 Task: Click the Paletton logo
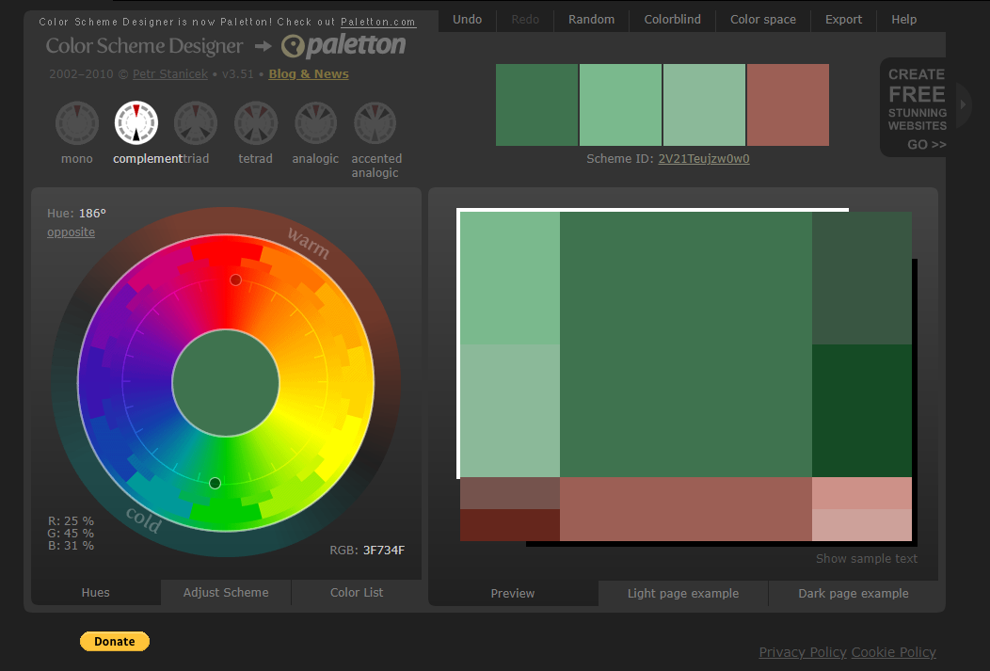(x=344, y=45)
